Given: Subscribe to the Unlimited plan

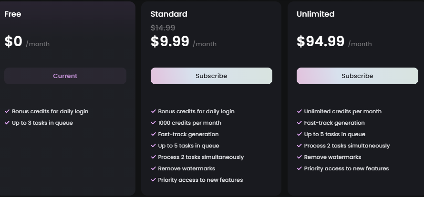Looking at the screenshot, I should coord(357,76).
